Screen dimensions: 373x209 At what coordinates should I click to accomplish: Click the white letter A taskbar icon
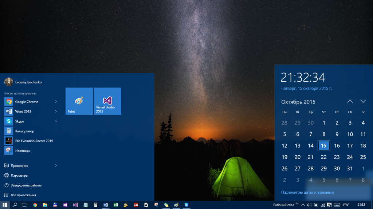point(146,205)
